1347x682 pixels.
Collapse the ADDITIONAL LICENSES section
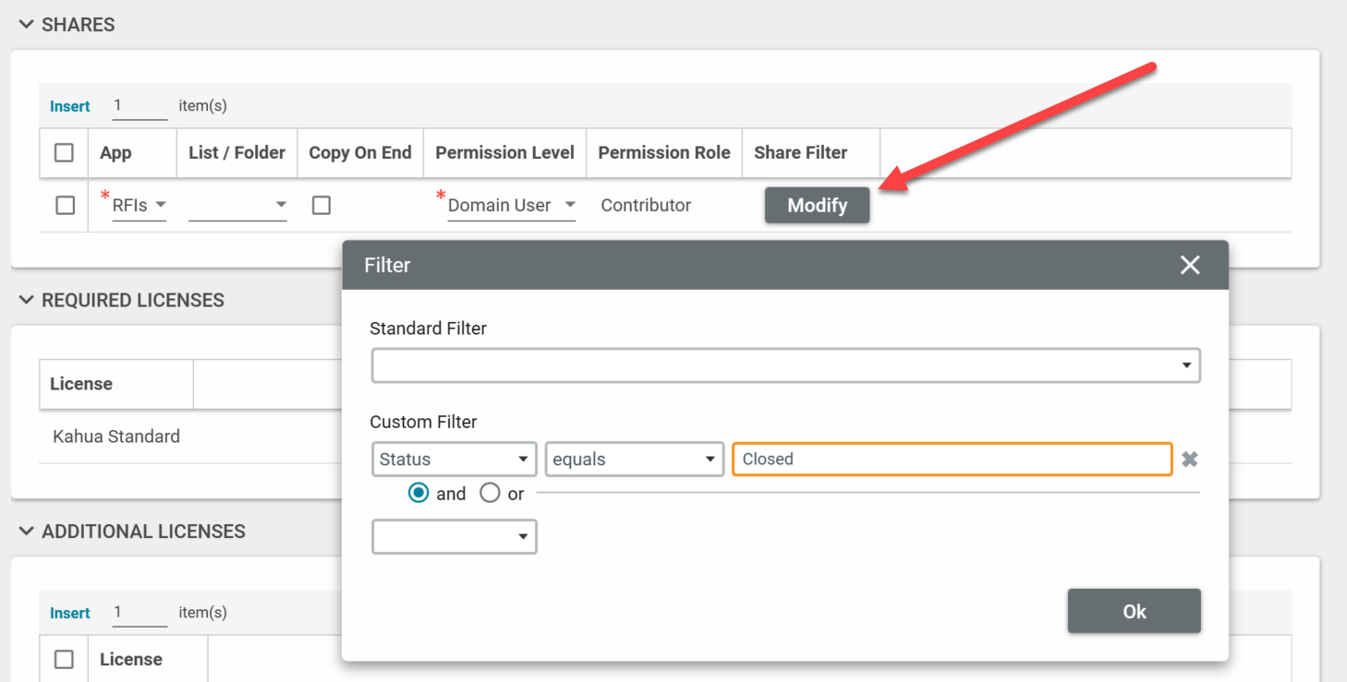point(26,532)
